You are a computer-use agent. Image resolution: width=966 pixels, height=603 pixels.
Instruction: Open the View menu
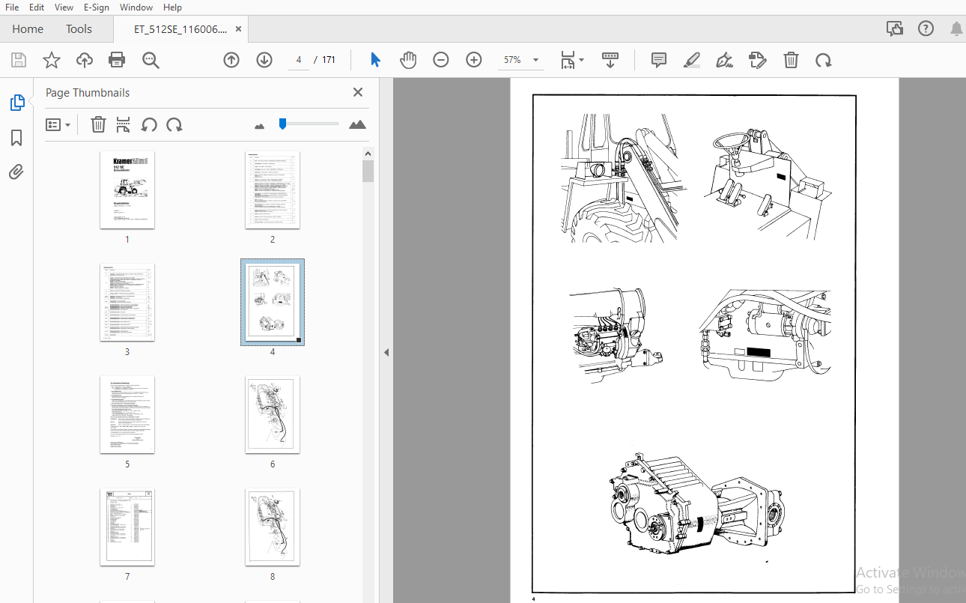pyautogui.click(x=64, y=7)
